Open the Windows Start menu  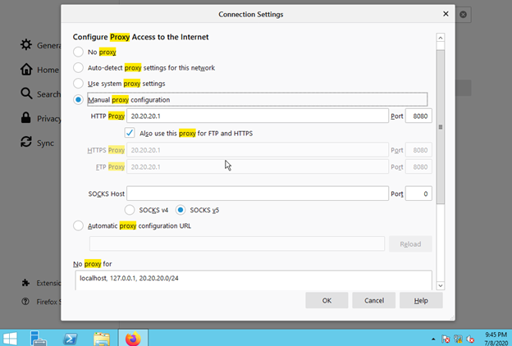(x=10, y=338)
